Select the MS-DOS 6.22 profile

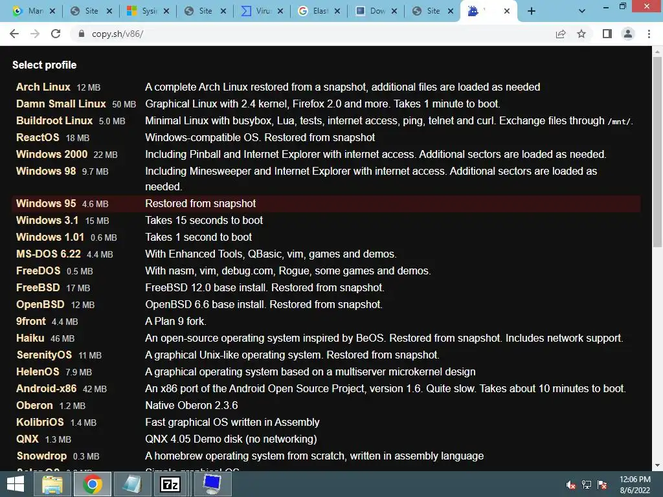(x=48, y=254)
